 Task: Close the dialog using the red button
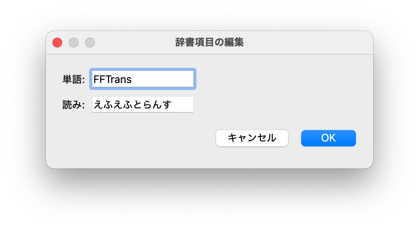(57, 43)
